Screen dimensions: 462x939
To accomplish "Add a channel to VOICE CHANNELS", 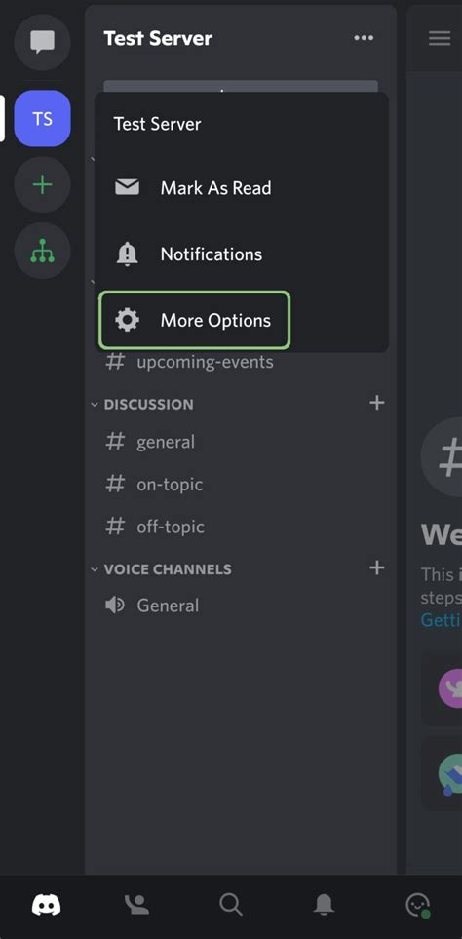I will pos(376,567).
